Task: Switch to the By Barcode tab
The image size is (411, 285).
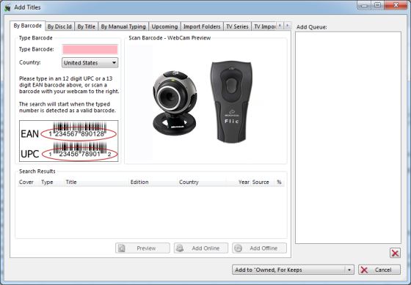Action: (x=28, y=26)
